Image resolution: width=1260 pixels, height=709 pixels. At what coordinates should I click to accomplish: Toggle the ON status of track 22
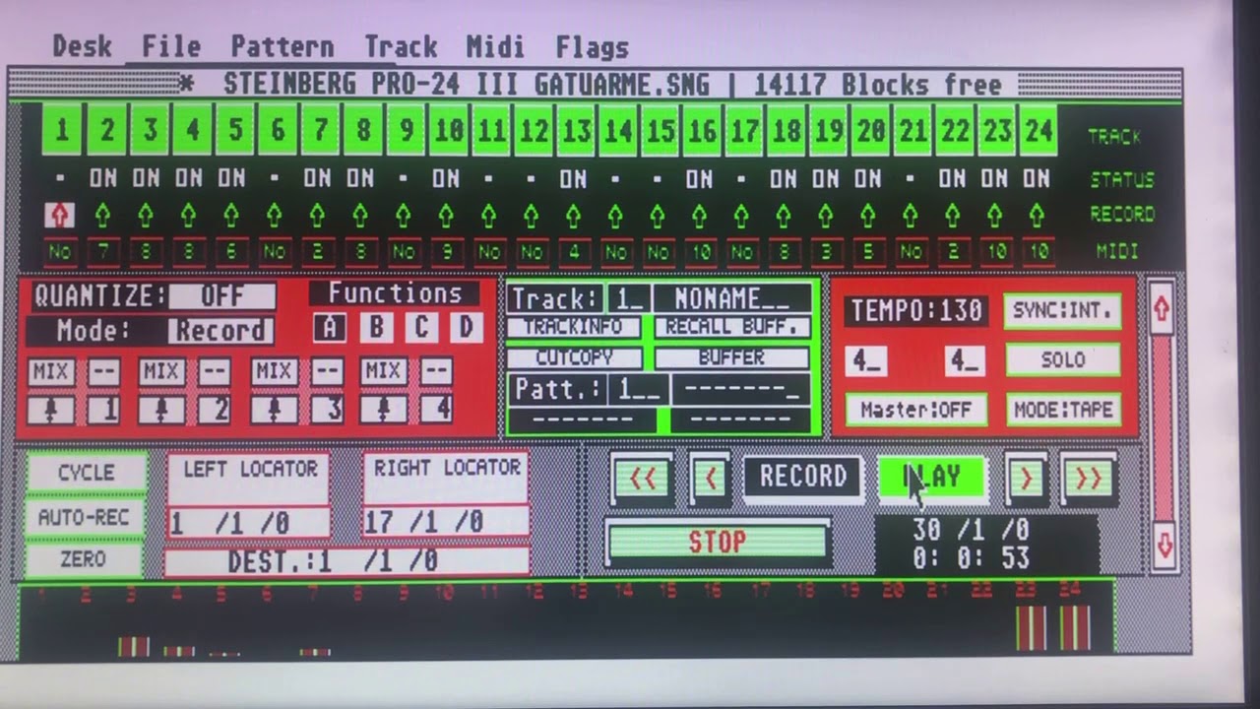[x=952, y=178]
